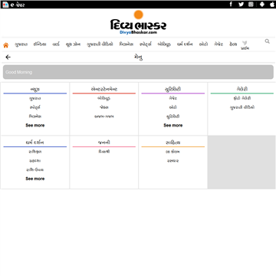
Task: Open the Facebook icon in top bar
Action: (231, 4)
